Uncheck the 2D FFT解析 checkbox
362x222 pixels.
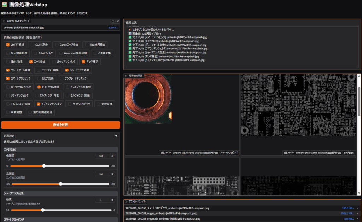tap(8, 45)
